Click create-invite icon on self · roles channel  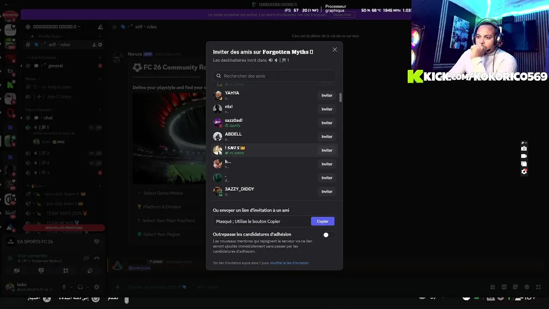click(94, 45)
